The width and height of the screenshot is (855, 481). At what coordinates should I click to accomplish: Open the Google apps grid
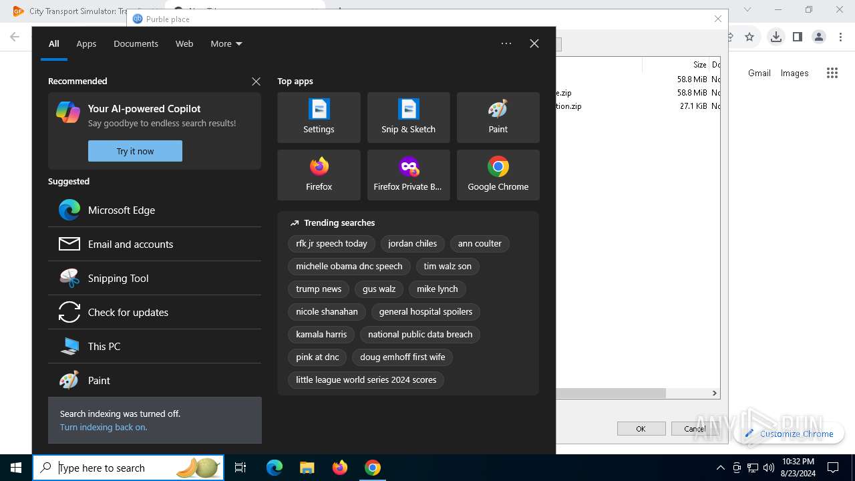[832, 73]
